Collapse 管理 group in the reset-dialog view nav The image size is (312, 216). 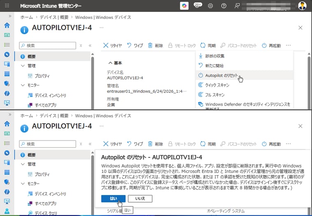[x=23, y=164]
